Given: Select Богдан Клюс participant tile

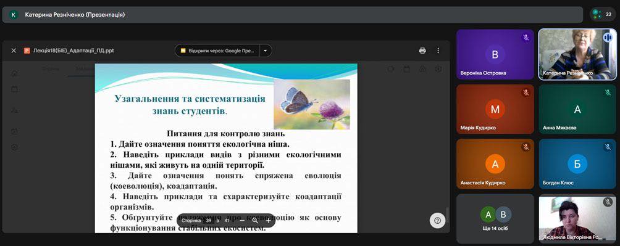Looking at the screenshot, I should [577, 164].
